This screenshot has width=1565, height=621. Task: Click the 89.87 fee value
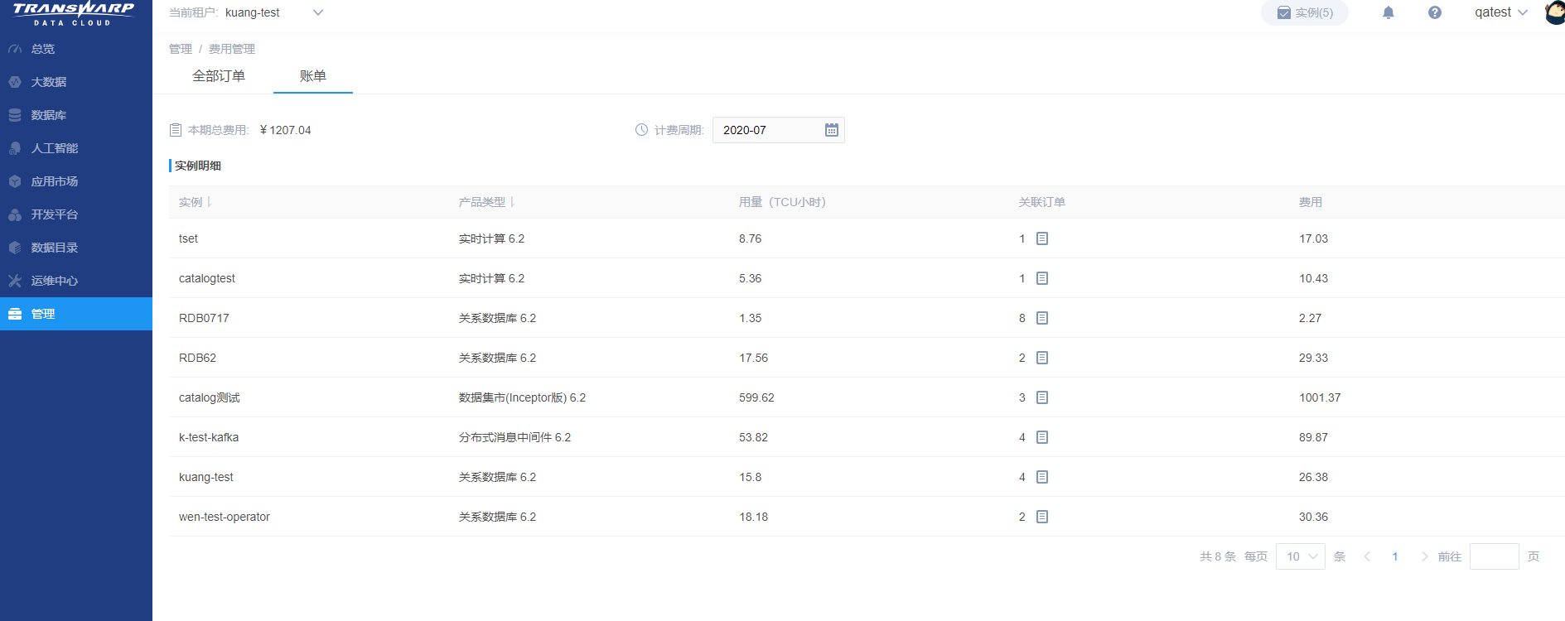coord(1313,437)
